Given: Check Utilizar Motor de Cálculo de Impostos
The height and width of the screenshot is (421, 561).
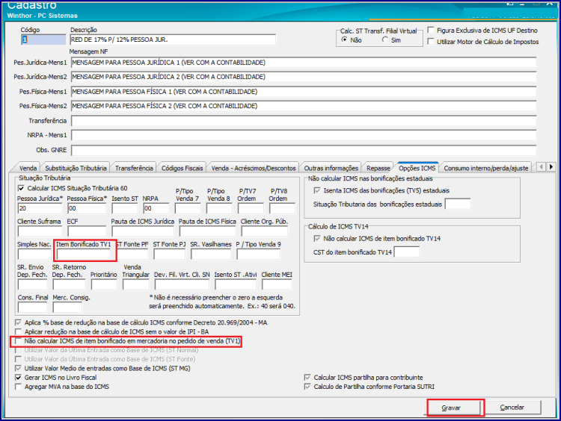Looking at the screenshot, I should pos(431,42).
